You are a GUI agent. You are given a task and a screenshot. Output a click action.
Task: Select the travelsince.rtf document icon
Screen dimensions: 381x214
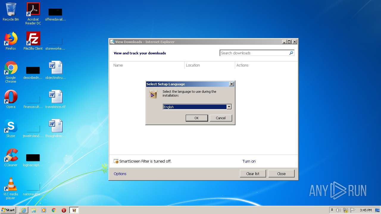[x=55, y=99]
